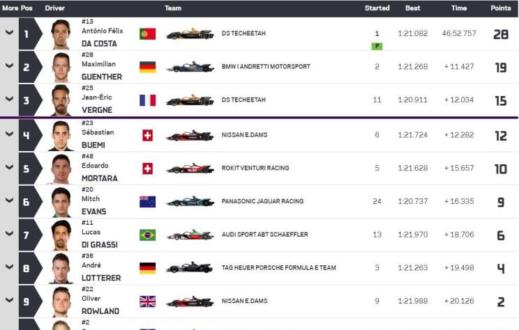This screenshot has height=330, width=519.
Task: Open Mitch Evans's driver photo
Action: click(61, 202)
